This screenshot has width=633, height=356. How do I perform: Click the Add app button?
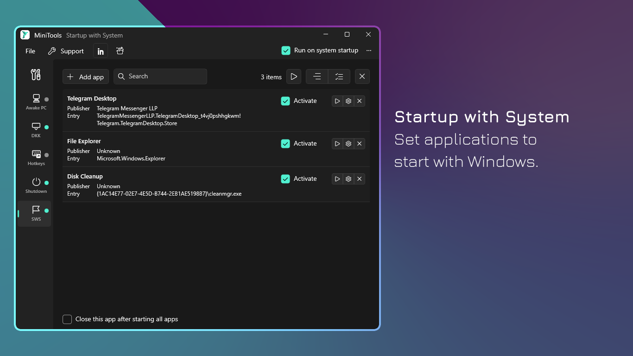click(x=86, y=76)
